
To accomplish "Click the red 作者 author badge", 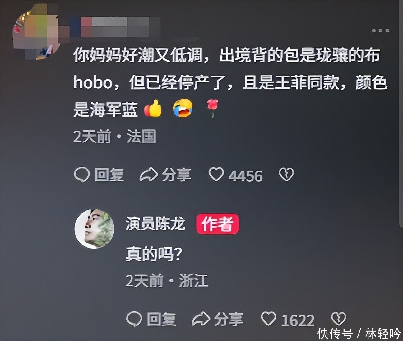I will coord(217,224).
